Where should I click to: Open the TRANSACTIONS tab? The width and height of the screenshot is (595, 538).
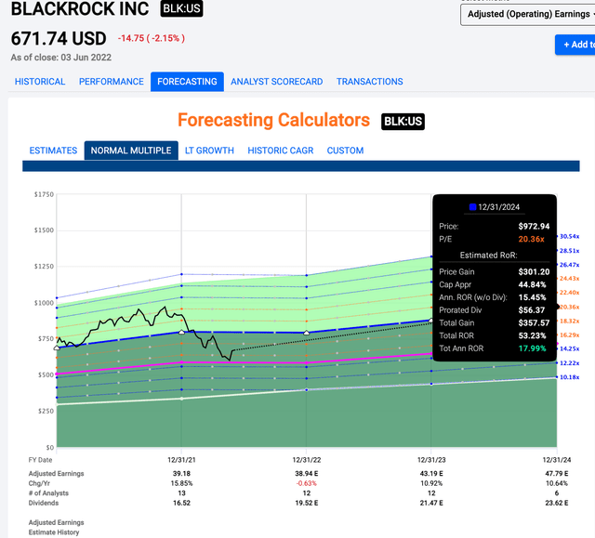click(370, 82)
